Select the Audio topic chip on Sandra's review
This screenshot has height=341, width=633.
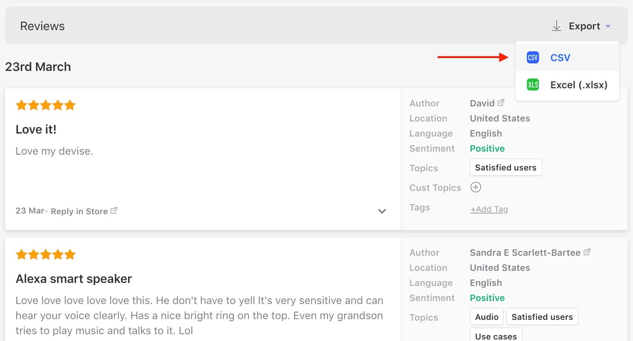[x=486, y=317]
